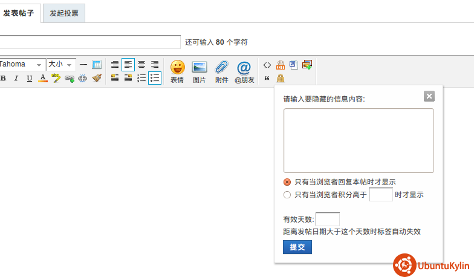Click the Bold formatting icon
This screenshot has height=280, width=474.
click(x=3, y=78)
